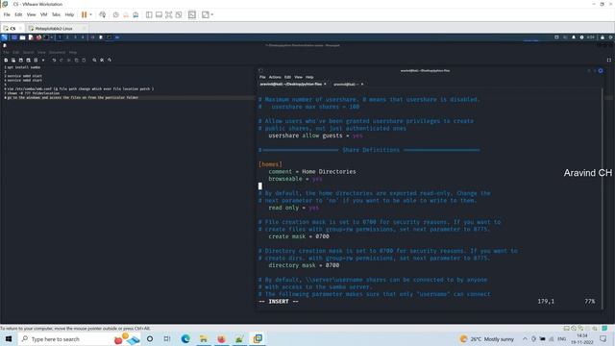Screen dimensions: 615x346
Task: Select the second terminal tab aravind@kali
Action: click(348, 84)
